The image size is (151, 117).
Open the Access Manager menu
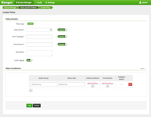pos(24,3)
